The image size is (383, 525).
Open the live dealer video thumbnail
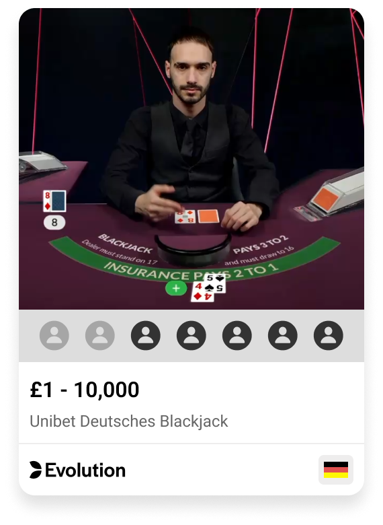(191, 159)
